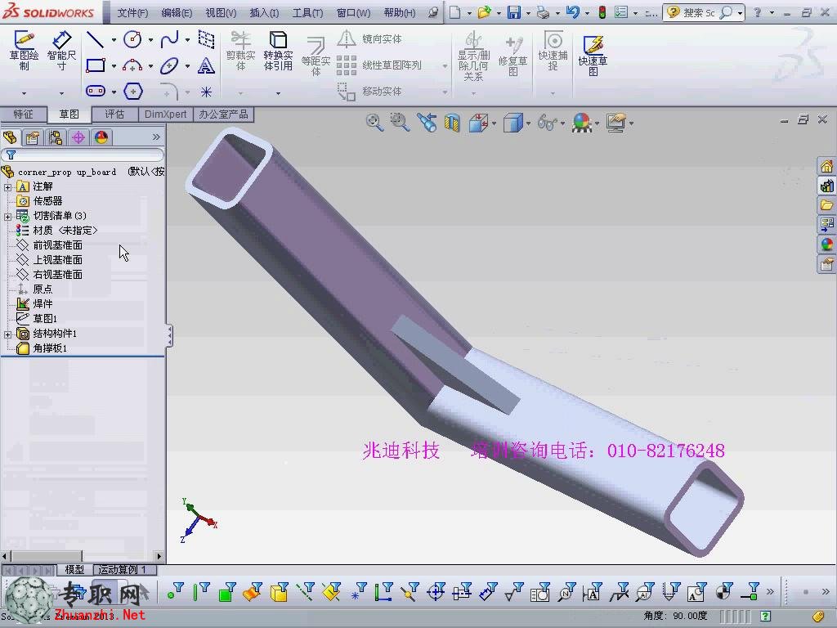Select the Spline sketch tool
This screenshot has height=628, width=837.
pos(169,39)
